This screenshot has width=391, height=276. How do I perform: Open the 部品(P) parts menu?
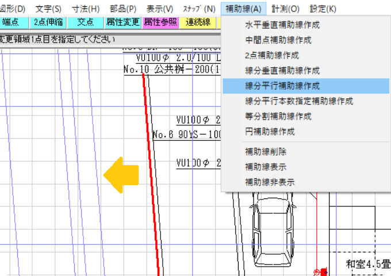pos(123,9)
